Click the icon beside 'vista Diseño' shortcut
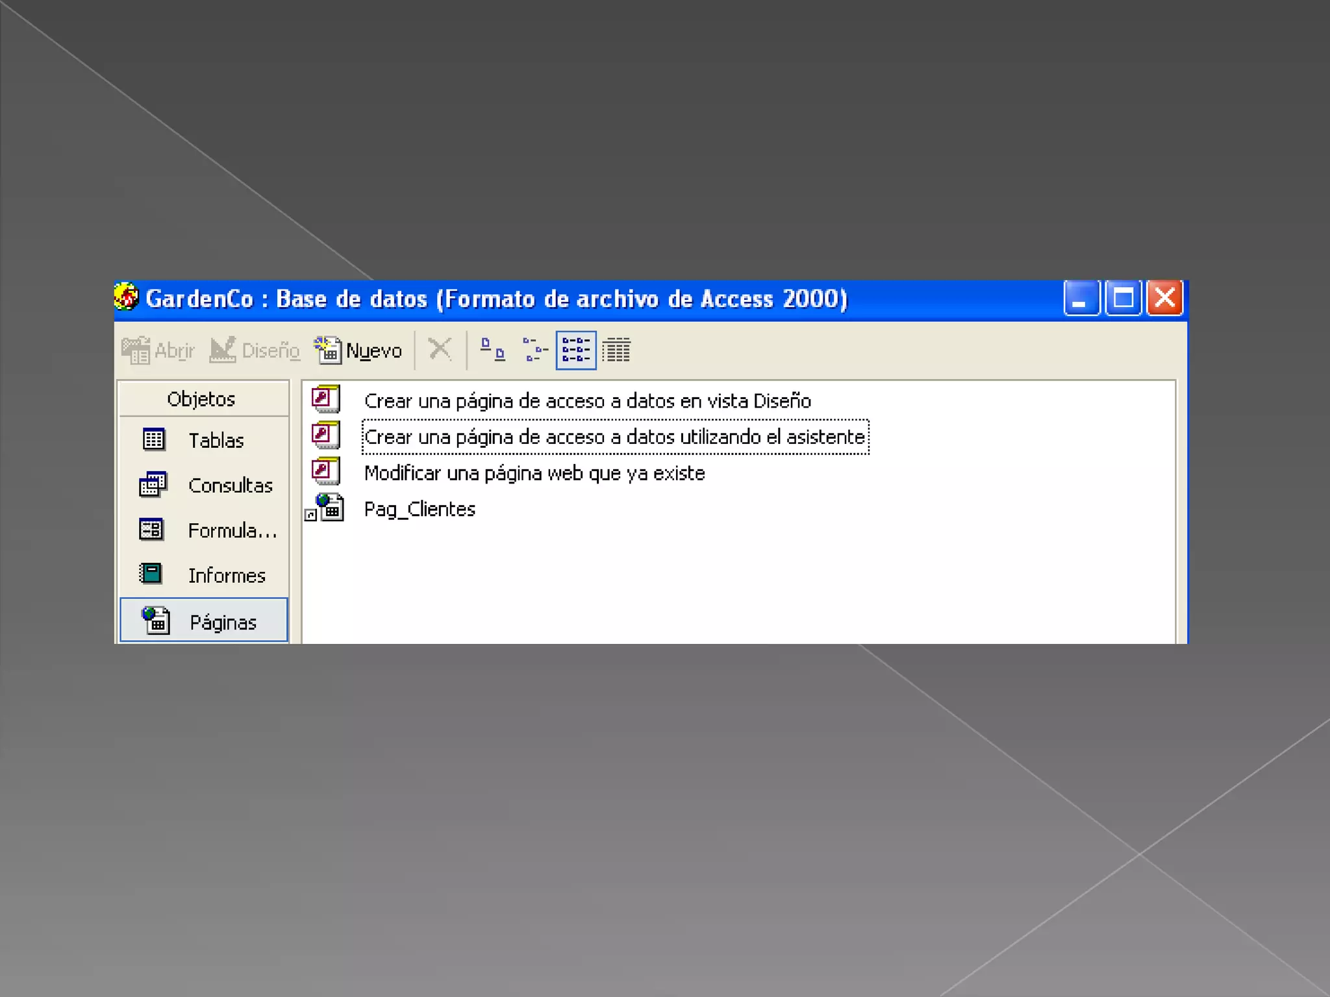 325,399
